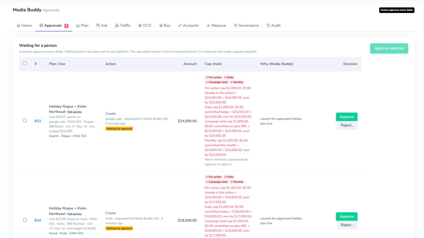
Task: Click the Approve selected button
Action: [x=389, y=48]
